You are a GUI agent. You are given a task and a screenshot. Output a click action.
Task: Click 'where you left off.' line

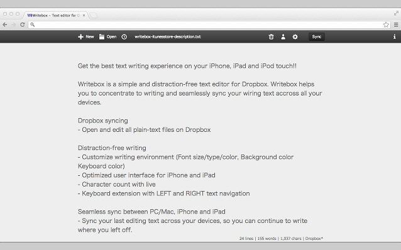(105, 230)
